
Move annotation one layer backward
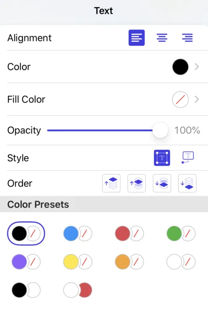point(162,183)
